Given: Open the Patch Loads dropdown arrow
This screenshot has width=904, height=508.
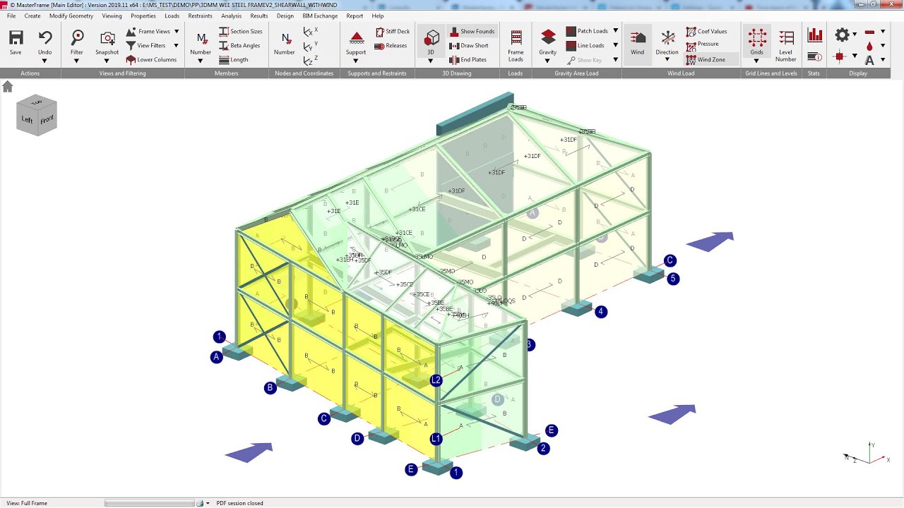Looking at the screenshot, I should [615, 31].
